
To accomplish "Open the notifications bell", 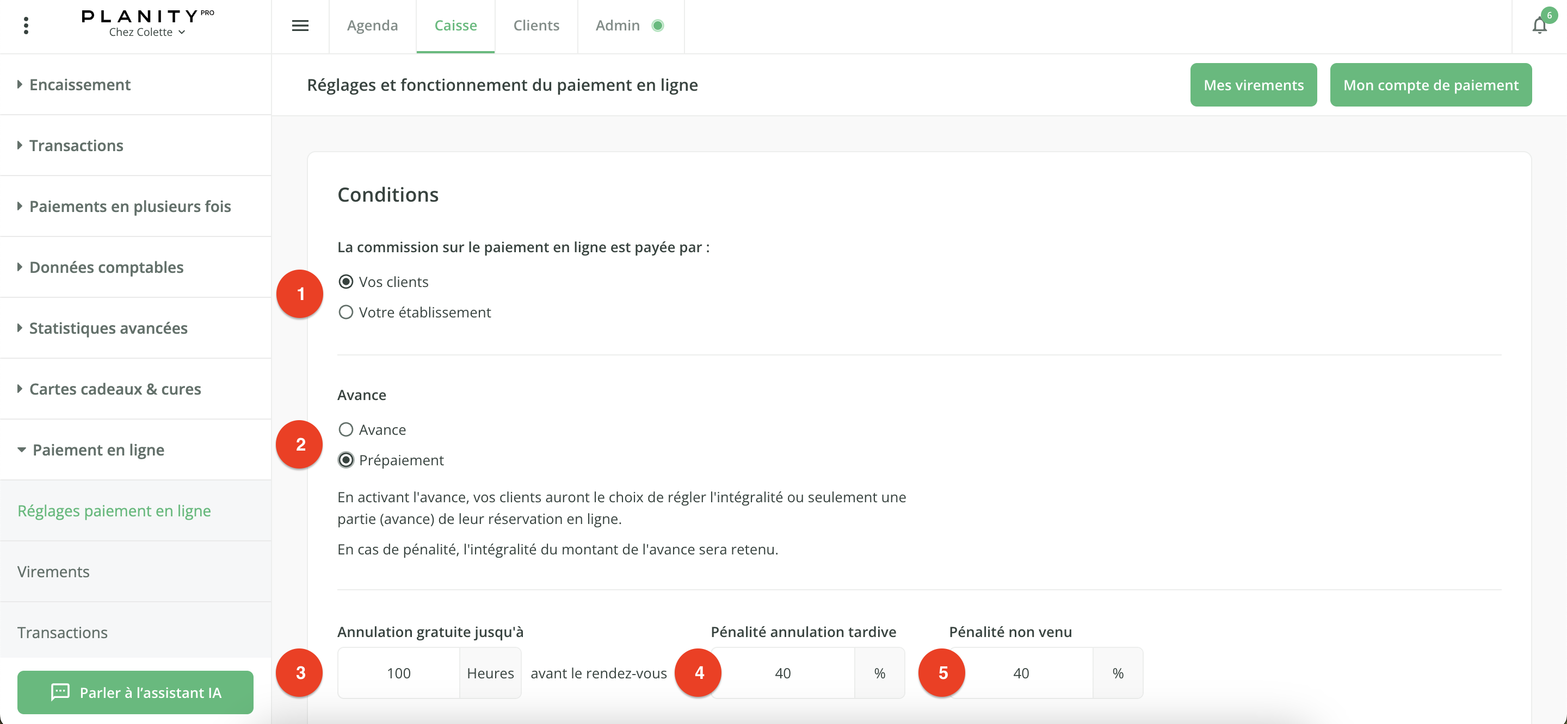I will click(x=1539, y=26).
